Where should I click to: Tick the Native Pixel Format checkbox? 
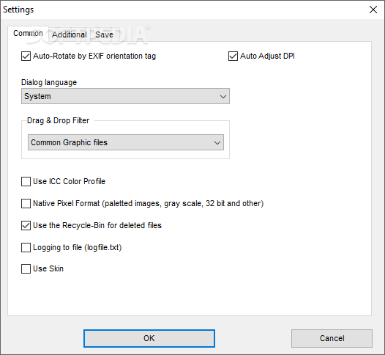point(26,203)
